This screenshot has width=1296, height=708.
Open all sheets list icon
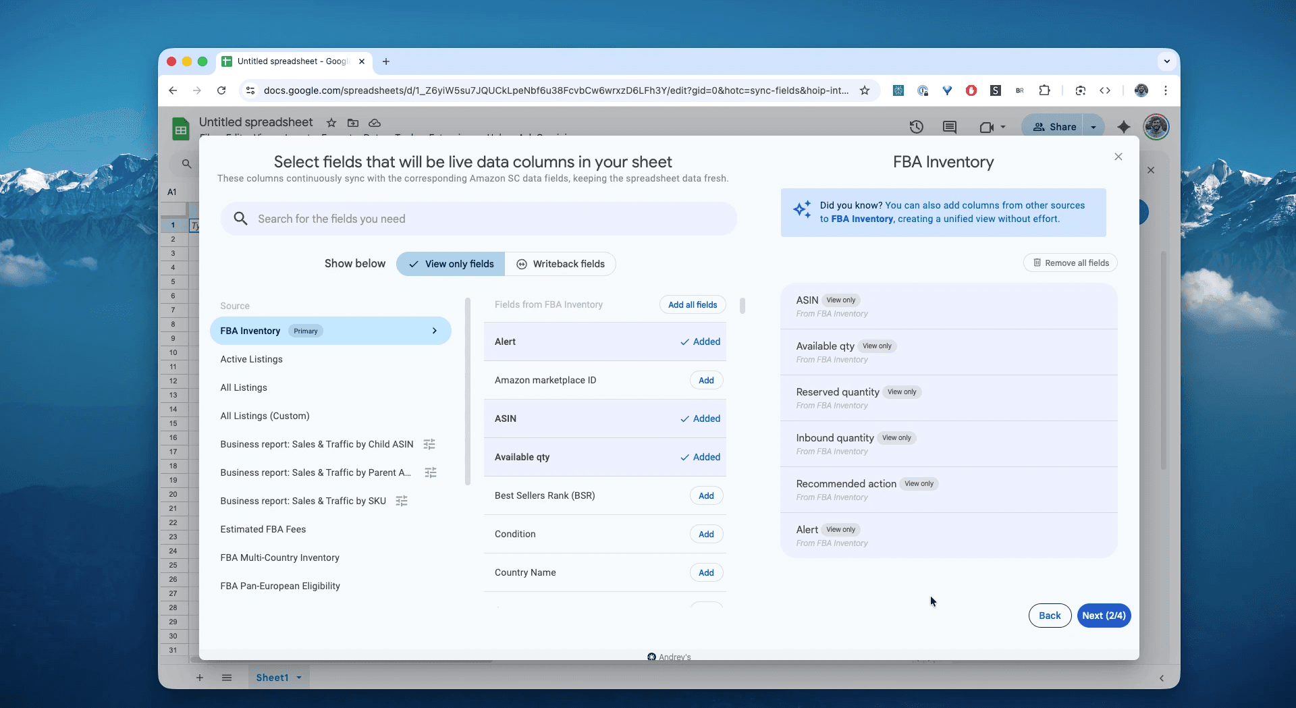click(x=227, y=678)
